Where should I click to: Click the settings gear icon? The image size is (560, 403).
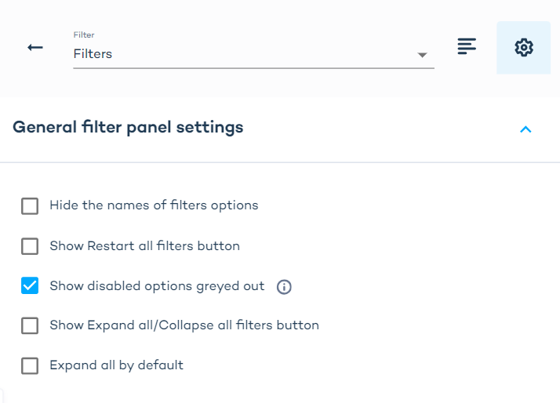click(523, 48)
